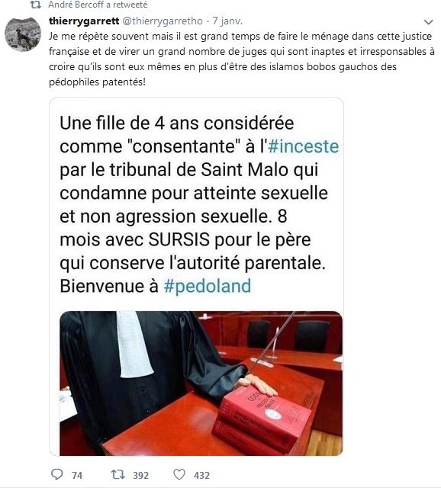Retweet using the retweet arrows icon
The width and height of the screenshot is (441, 491).
coord(117,474)
